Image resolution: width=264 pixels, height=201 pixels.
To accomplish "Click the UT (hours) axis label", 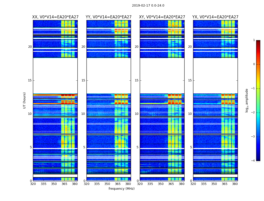I will (24, 100).
